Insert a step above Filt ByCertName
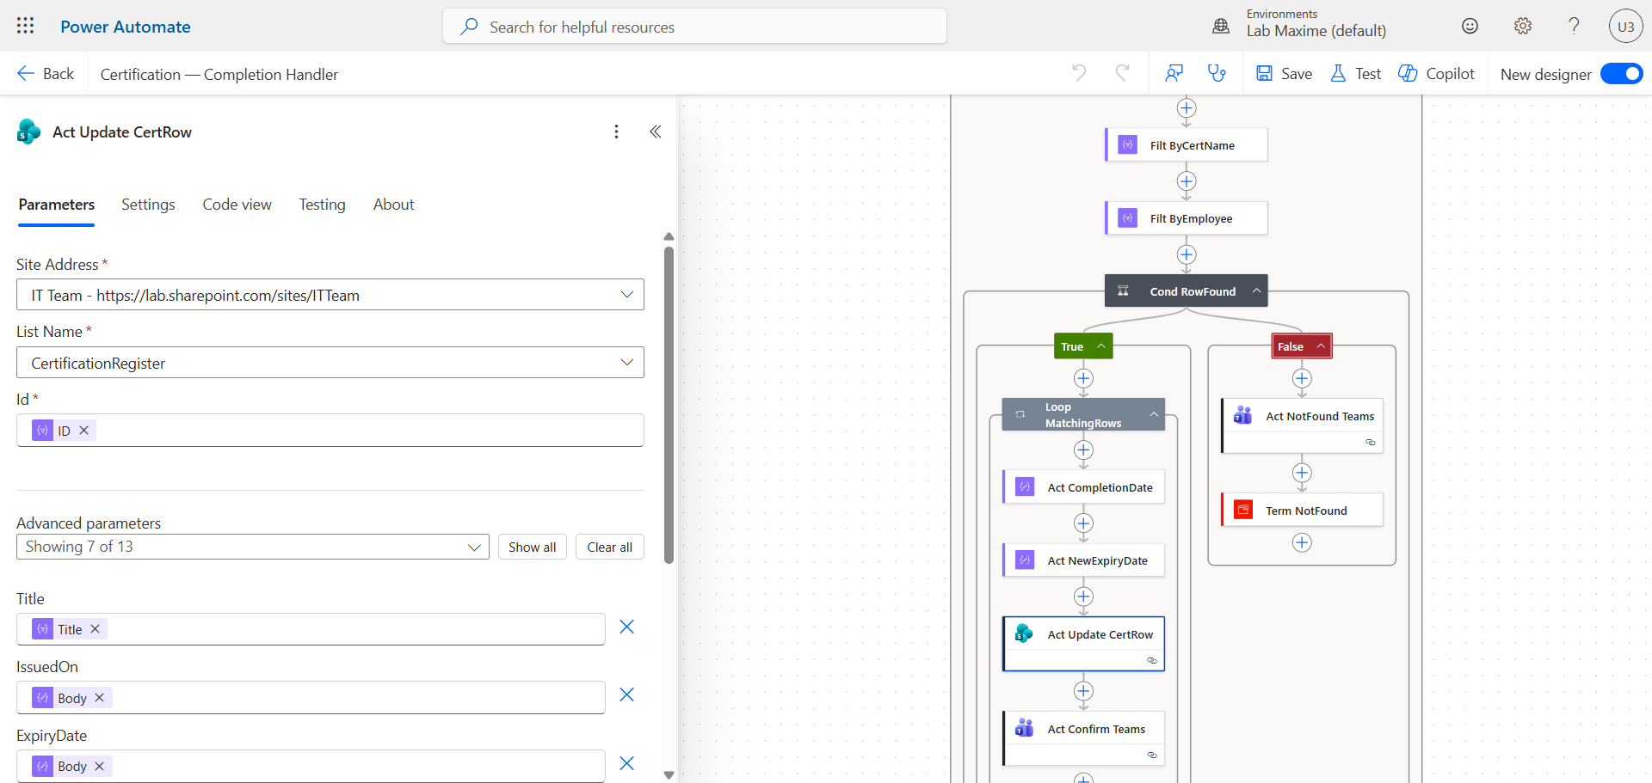The height and width of the screenshot is (783, 1652). [1187, 108]
